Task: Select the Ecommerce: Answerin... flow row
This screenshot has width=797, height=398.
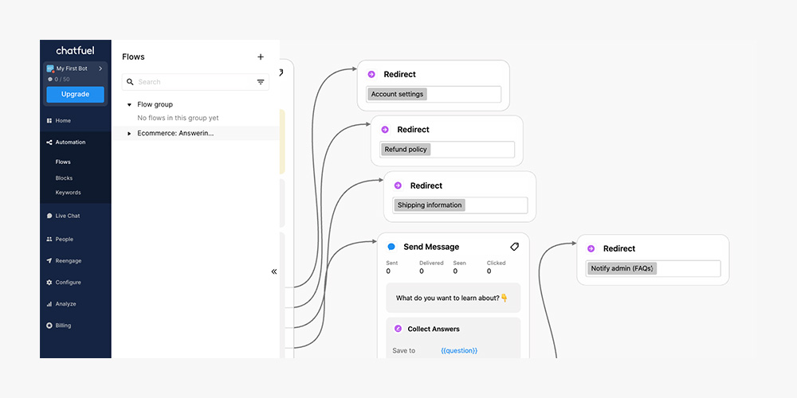Action: click(x=196, y=134)
